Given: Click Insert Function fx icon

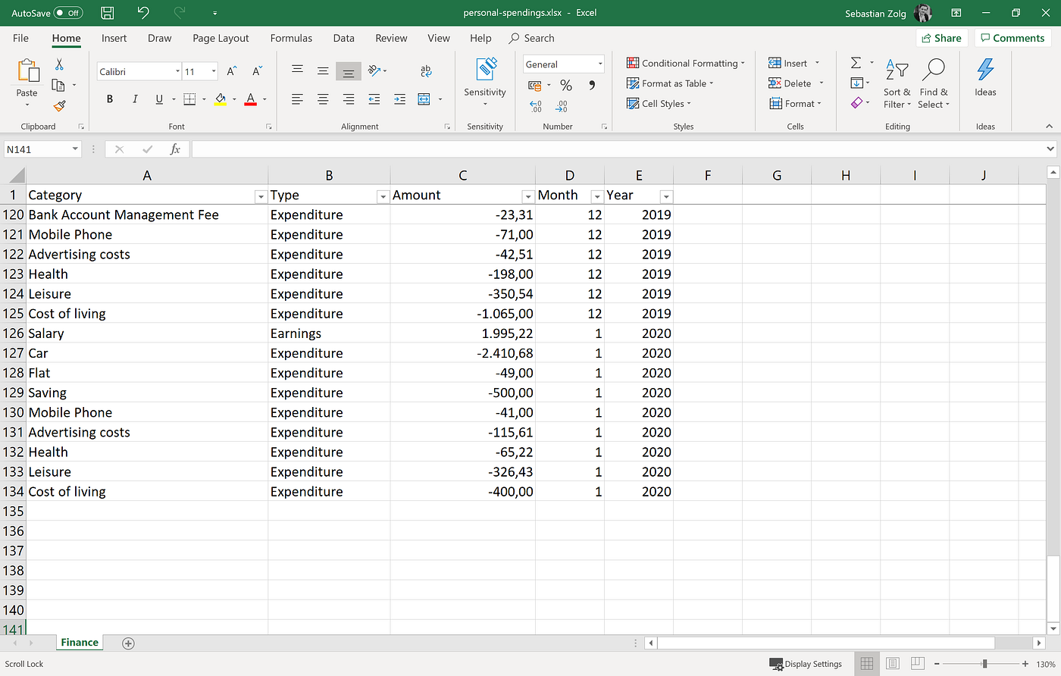Looking at the screenshot, I should [174, 149].
